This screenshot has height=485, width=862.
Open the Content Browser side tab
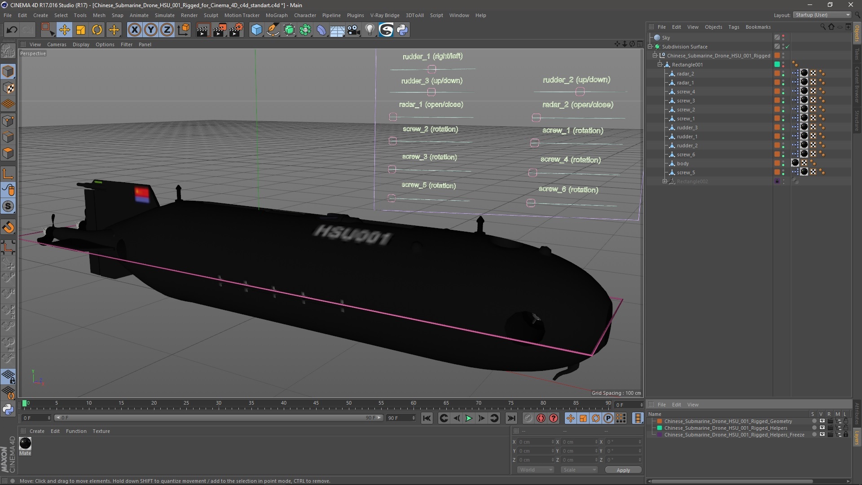857,84
